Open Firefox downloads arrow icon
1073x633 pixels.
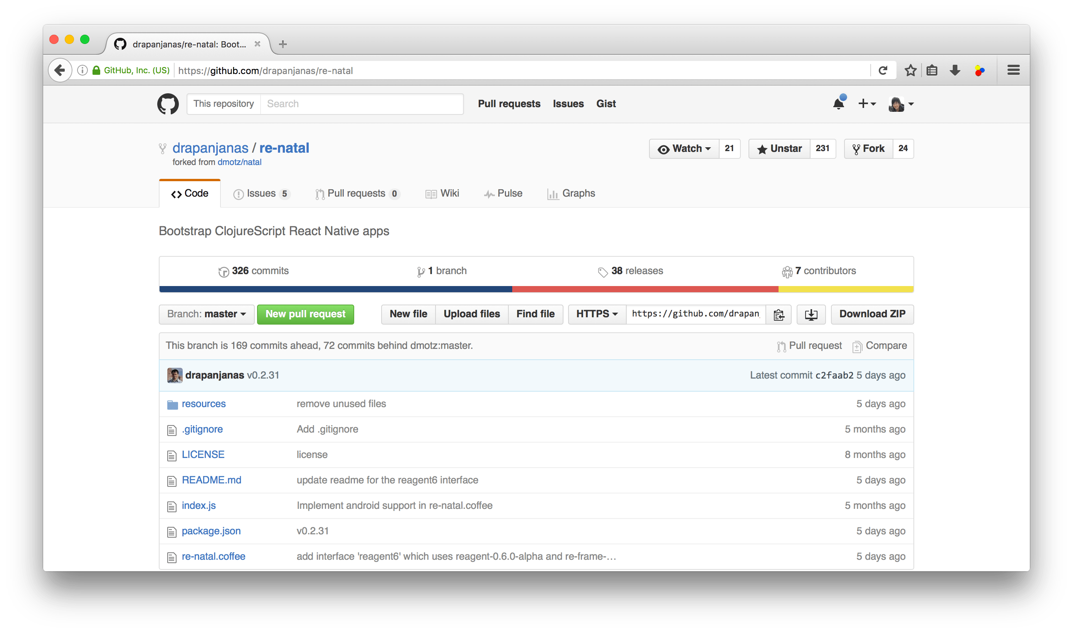pos(955,71)
